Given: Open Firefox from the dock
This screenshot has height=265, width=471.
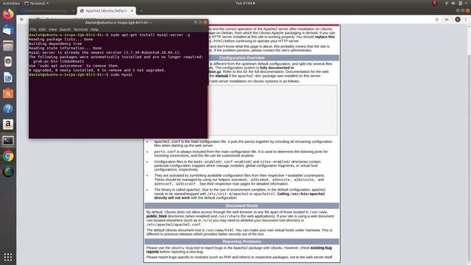Looking at the screenshot, I should pos(8,14).
